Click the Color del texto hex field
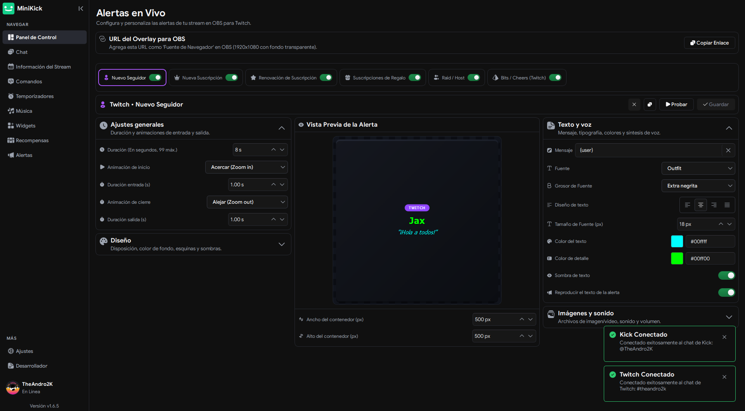This screenshot has width=745, height=411. (710, 241)
